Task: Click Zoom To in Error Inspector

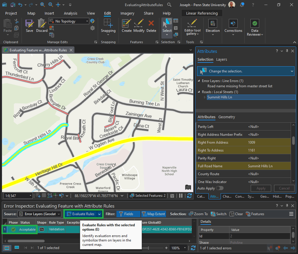Action: (x=198, y=214)
